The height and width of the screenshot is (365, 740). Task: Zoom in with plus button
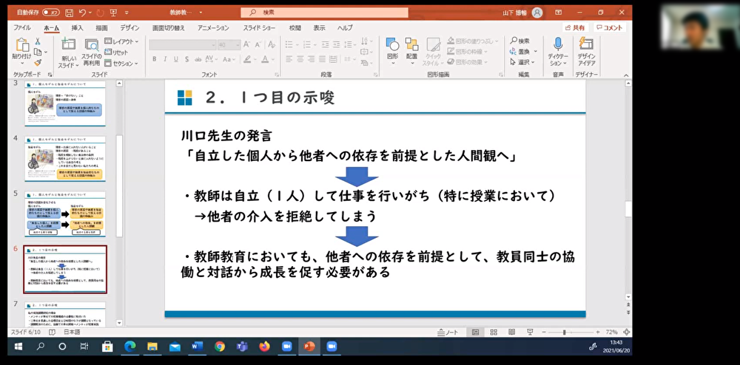597,332
